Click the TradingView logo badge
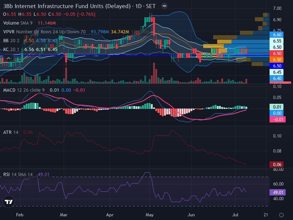Screen dimensions: 293x220 [8, 202]
